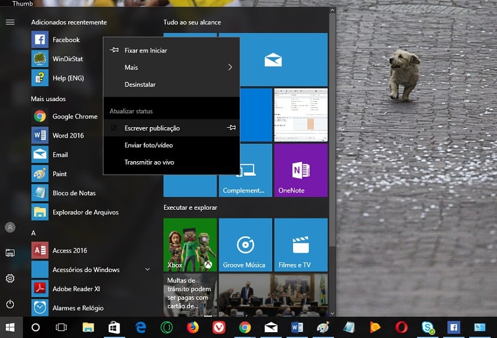The image size is (497, 338).
Task: Select Escrever publicação jump list entry
Action: click(x=172, y=128)
